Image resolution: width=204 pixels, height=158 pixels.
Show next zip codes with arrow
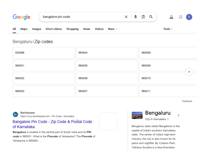coord(189,72)
